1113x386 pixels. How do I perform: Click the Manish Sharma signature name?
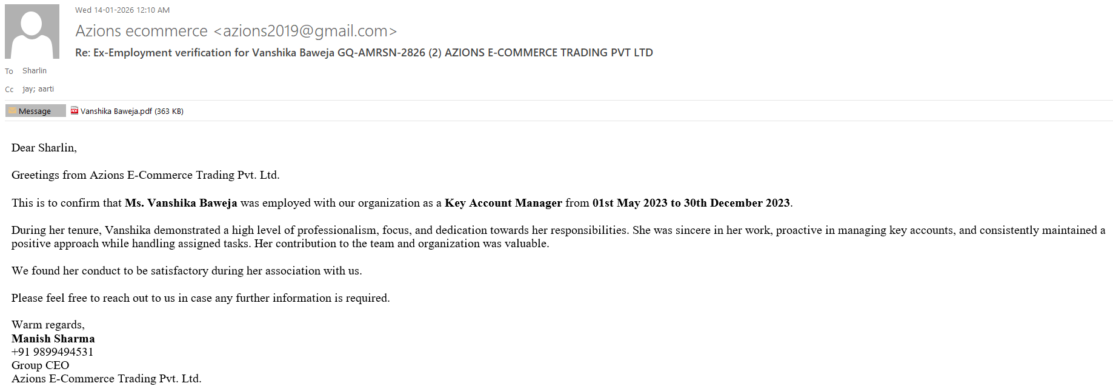click(53, 339)
